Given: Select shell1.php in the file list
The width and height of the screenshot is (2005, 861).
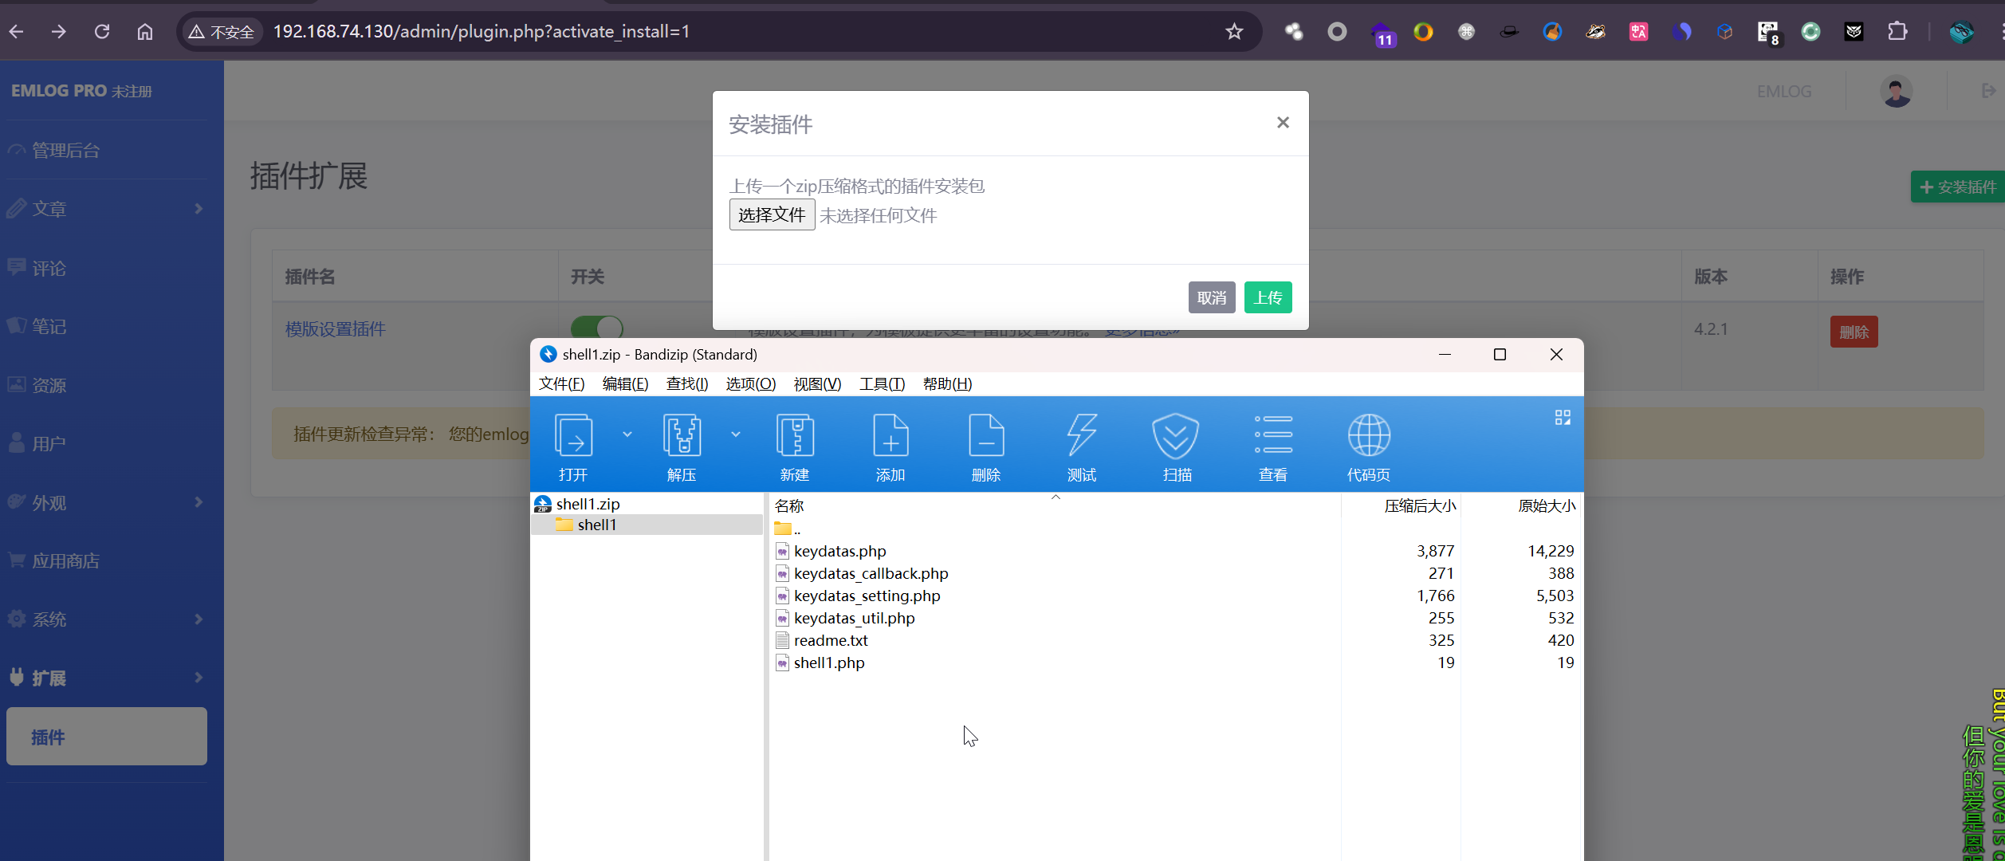Looking at the screenshot, I should coord(829,662).
